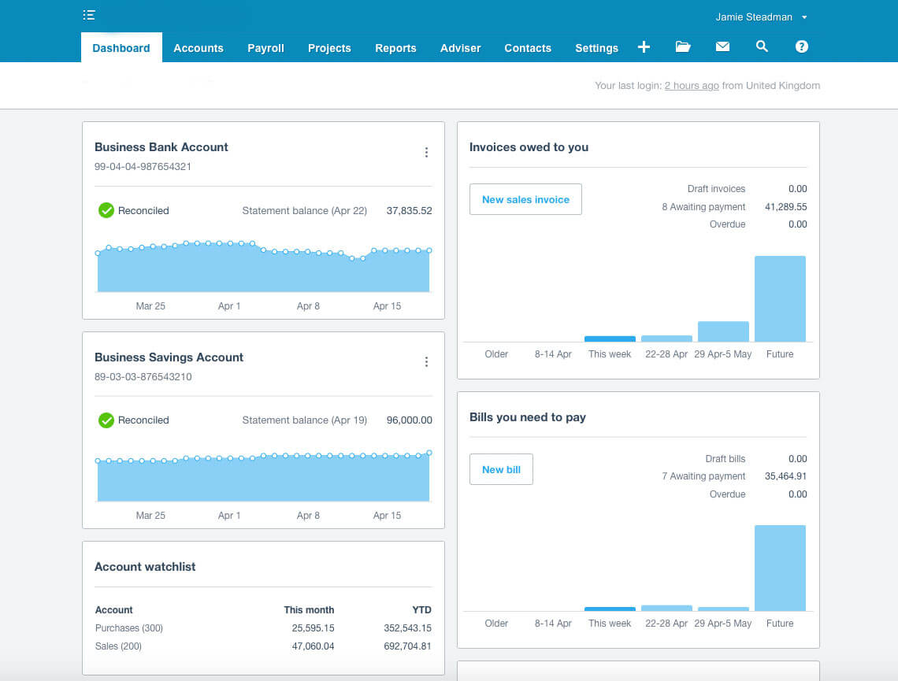
Task: Click the New sales invoice button
Action: coord(525,199)
